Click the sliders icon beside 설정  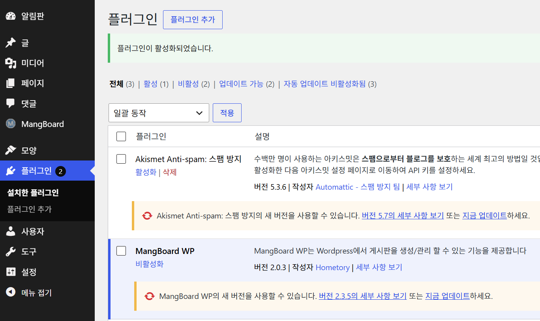(x=11, y=272)
